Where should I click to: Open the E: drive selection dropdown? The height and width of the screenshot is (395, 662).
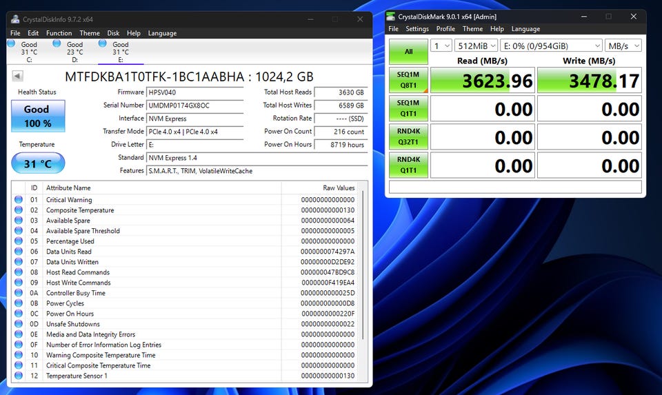click(550, 45)
